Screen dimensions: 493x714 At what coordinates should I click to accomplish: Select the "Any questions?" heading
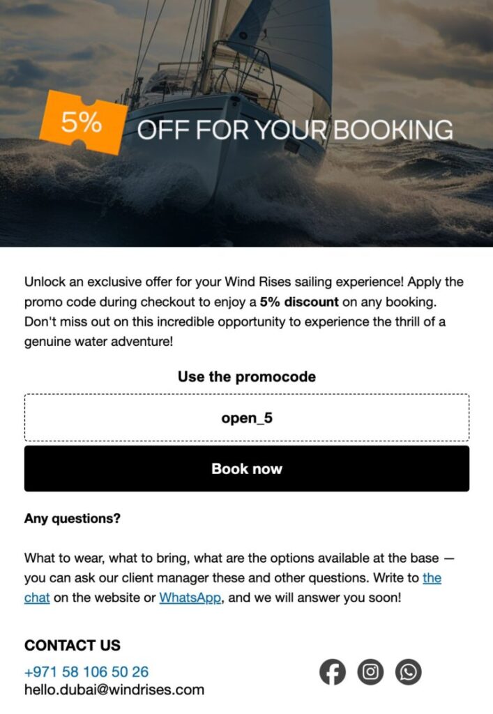(x=73, y=519)
